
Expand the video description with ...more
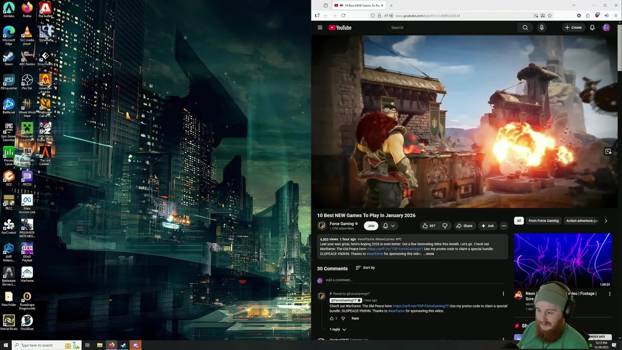pyautogui.click(x=429, y=254)
